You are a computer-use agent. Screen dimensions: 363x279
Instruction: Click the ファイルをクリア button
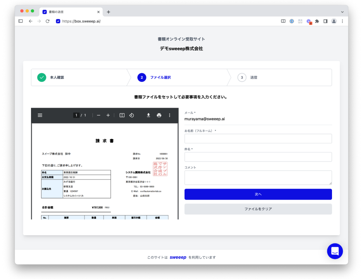(258, 209)
